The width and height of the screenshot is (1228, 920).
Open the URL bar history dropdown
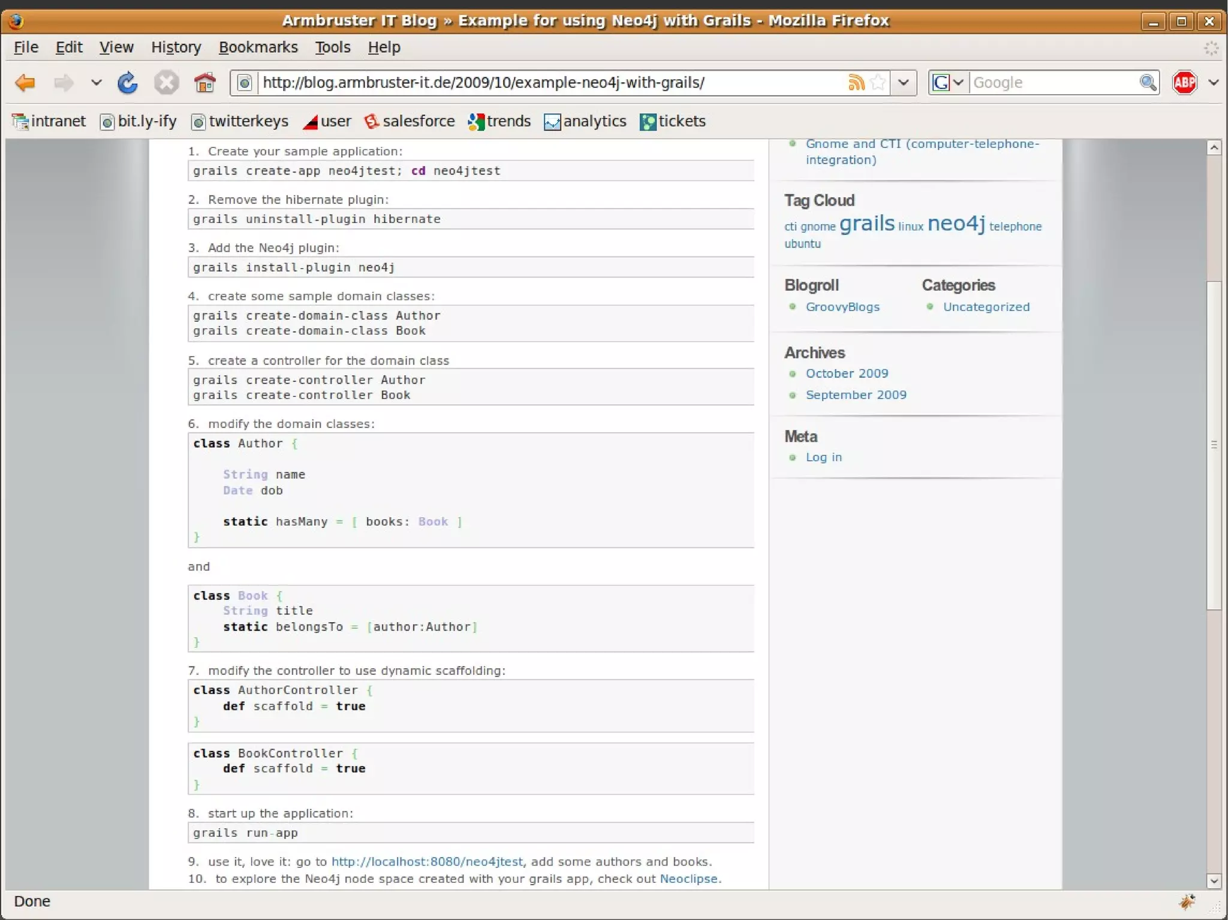(x=904, y=83)
